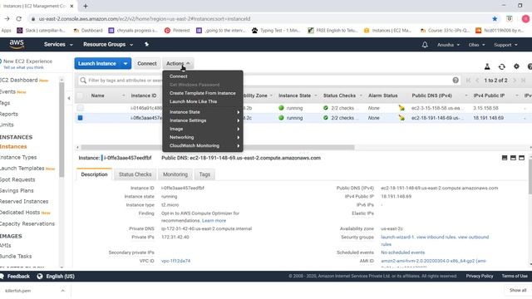Image resolution: width=532 pixels, height=299 pixels.
Task: Expand the Image submenu
Action: (203, 129)
